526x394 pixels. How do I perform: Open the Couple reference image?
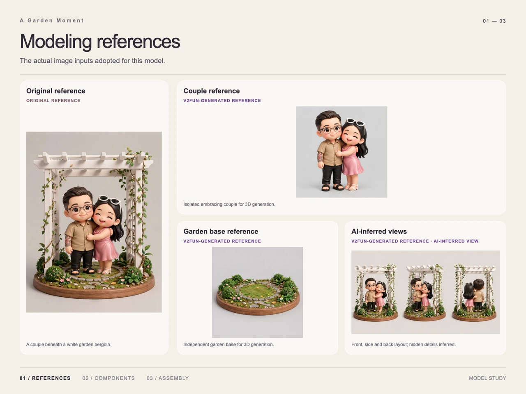(341, 152)
